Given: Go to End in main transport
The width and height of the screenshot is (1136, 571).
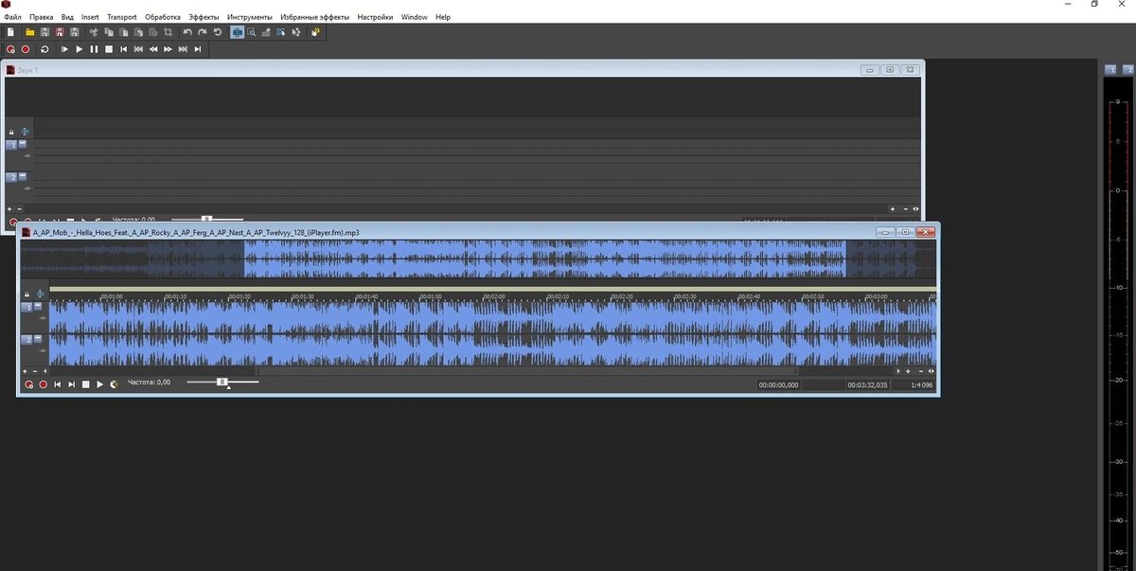Looking at the screenshot, I should tap(197, 49).
